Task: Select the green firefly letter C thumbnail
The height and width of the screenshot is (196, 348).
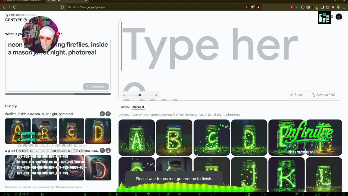Action: pyautogui.click(x=212, y=137)
